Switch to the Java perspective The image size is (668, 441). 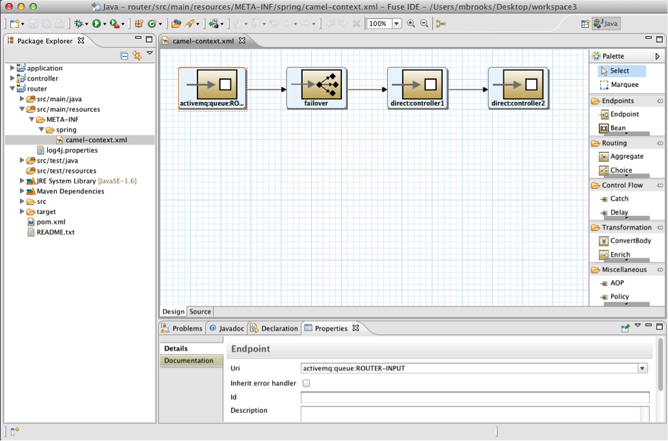(606, 24)
